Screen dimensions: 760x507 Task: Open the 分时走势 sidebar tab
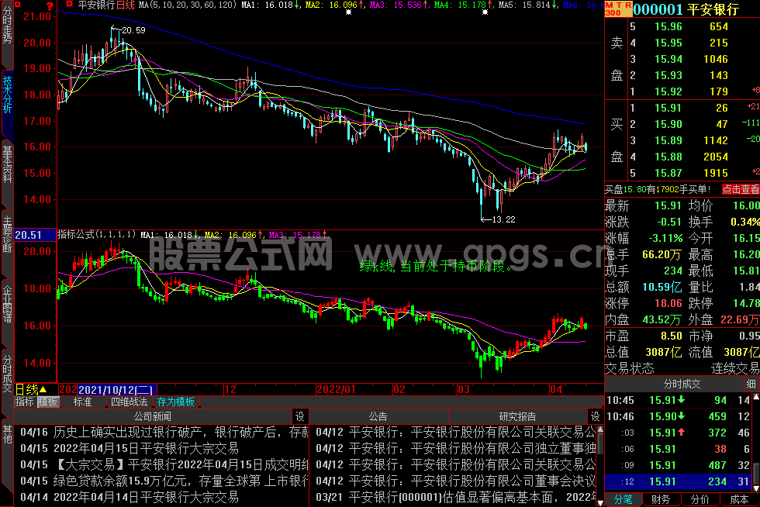[7, 35]
